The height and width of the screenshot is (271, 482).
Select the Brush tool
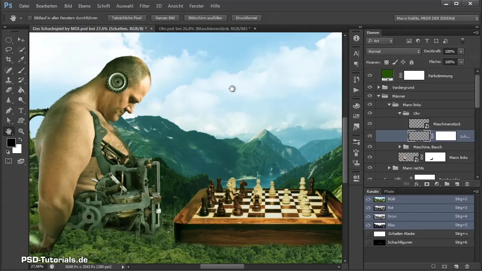(x=21, y=70)
